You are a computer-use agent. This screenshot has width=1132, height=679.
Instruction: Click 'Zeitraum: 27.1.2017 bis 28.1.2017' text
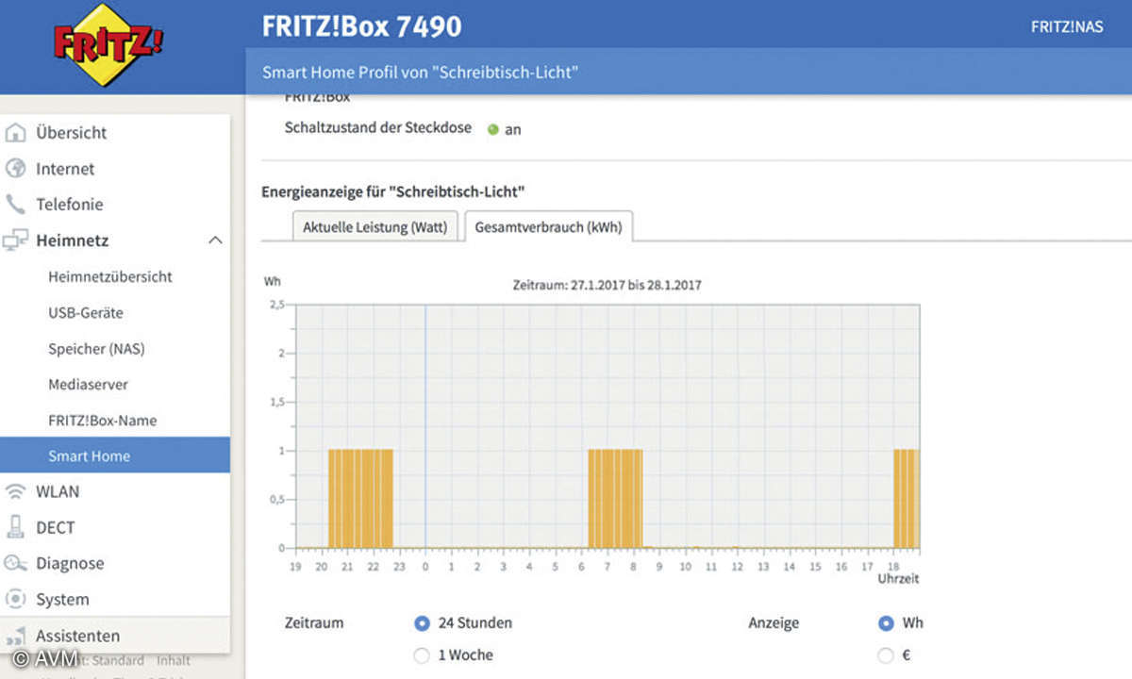607,284
